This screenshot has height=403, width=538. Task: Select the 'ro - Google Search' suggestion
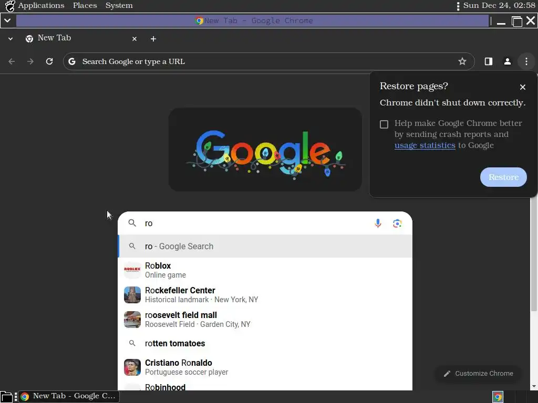(x=265, y=246)
